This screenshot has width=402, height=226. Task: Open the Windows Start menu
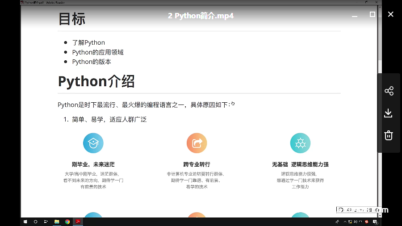tap(25, 222)
